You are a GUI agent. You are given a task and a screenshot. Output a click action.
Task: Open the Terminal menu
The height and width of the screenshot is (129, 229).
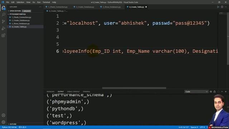click(46, 2)
